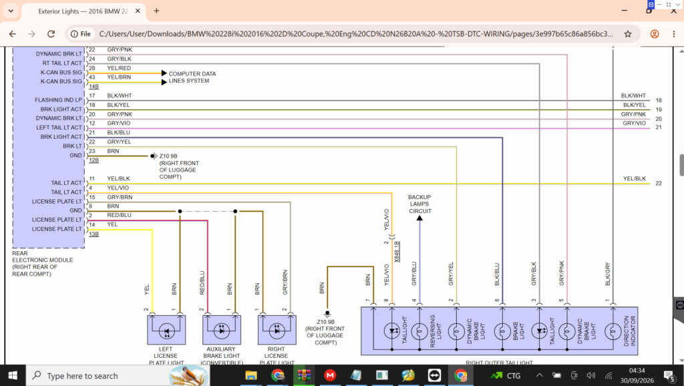The width and height of the screenshot is (684, 386).
Task: Click the RT TAIL LT ACT pin label
Action: click(x=62, y=63)
